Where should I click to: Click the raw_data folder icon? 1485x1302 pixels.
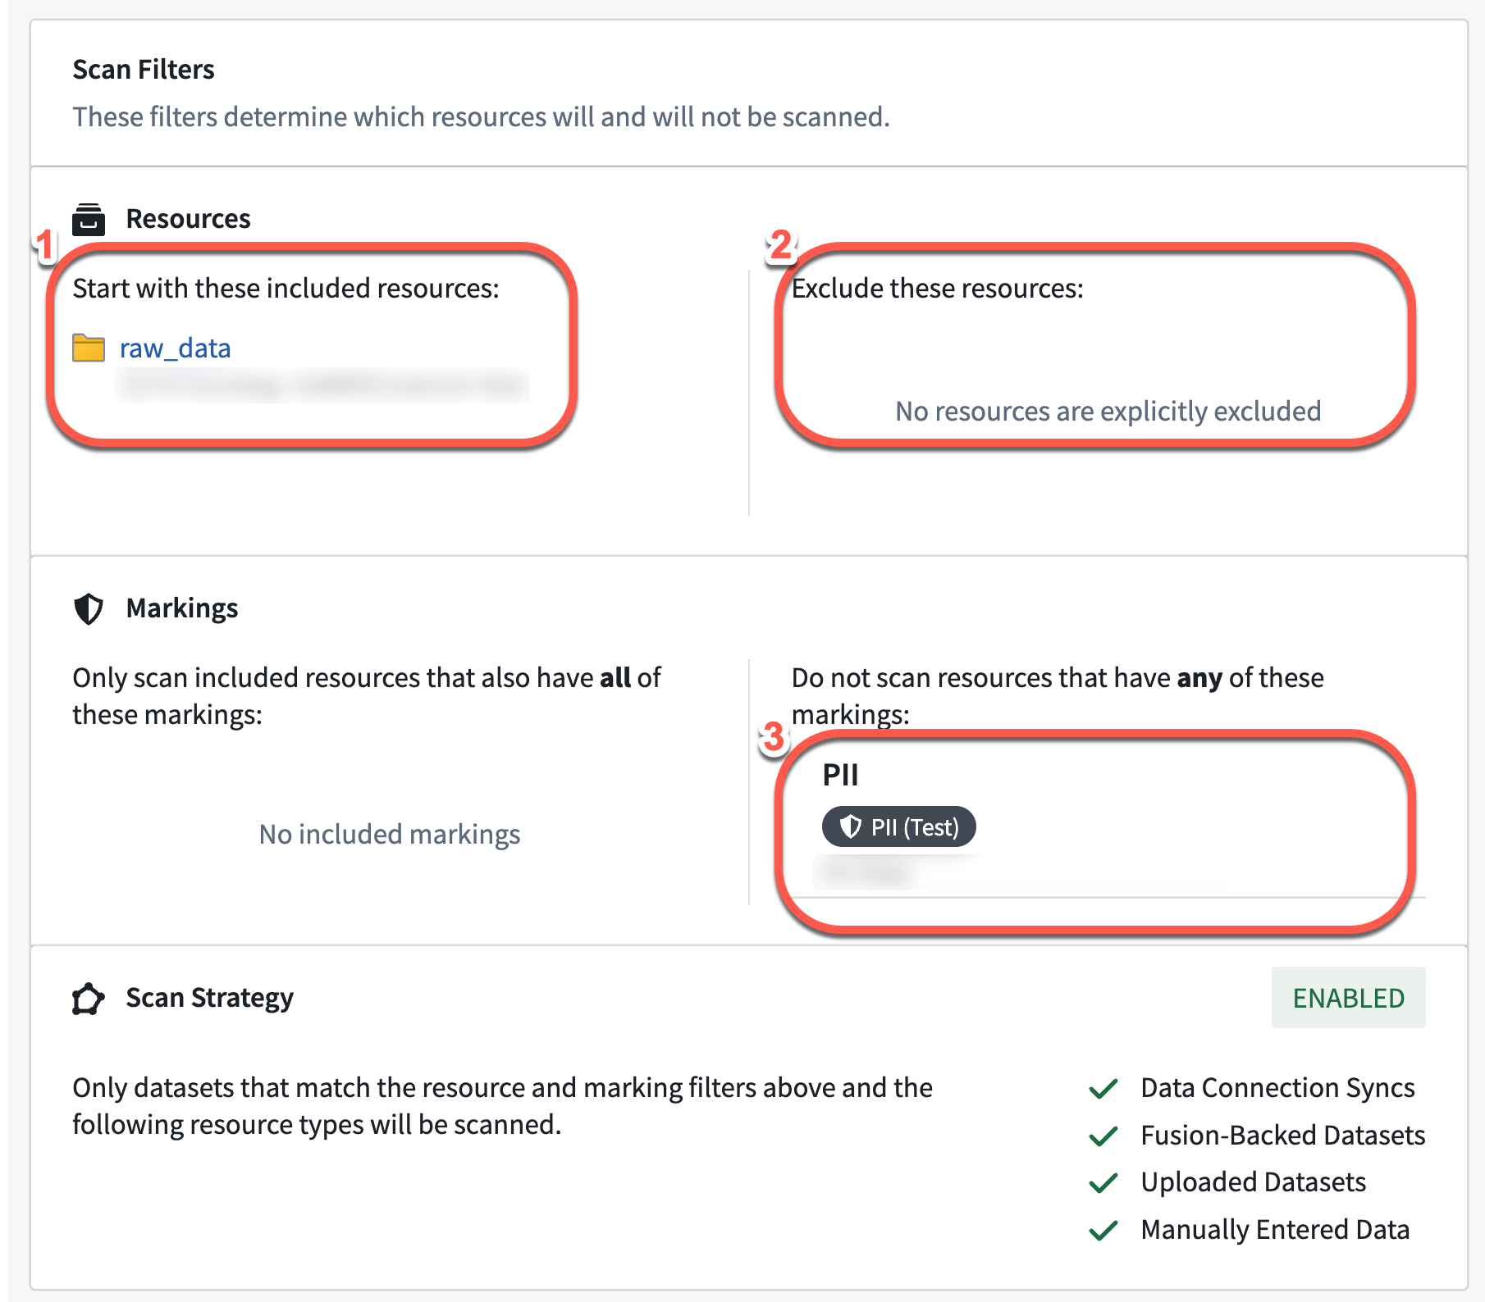89,347
